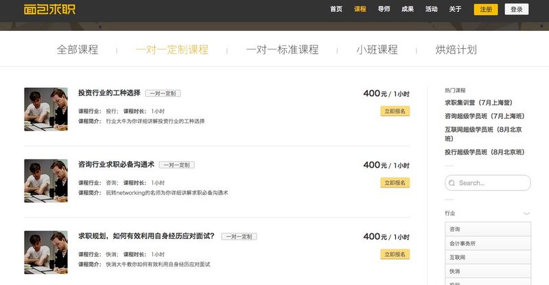549x285 pixels.
Task: Collapse the 行业 filter section chevron
Action: click(x=526, y=214)
